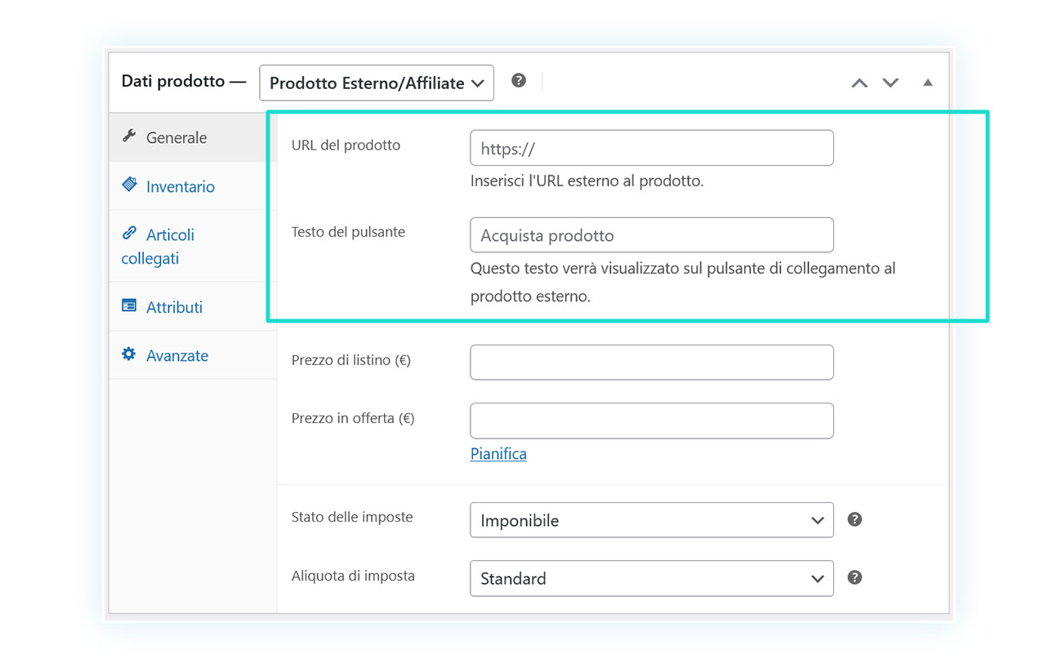The height and width of the screenshot is (668, 1062).
Task: Click the wrench icon next to Generale
Action: [x=129, y=136]
